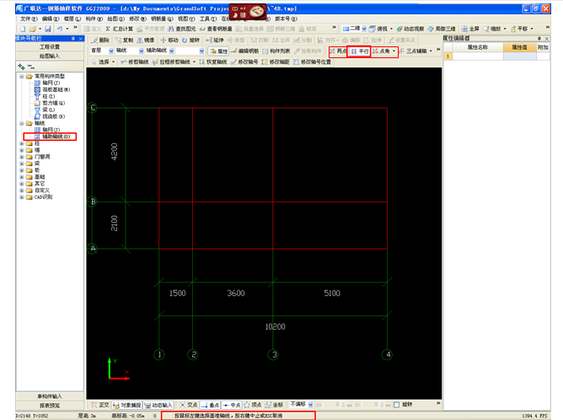Screen dimensions: 563x420
Task: Check the 旋转 rotate checkbox
Action: tap(396, 405)
